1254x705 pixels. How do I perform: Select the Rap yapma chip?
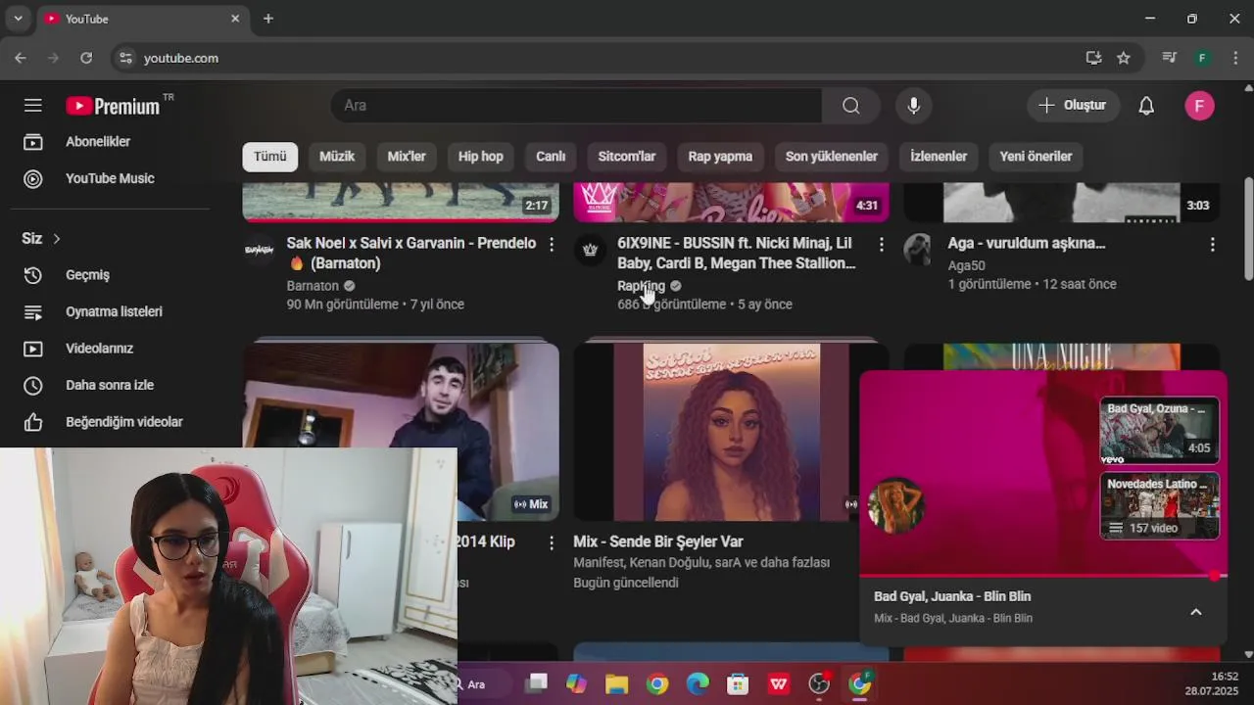720,157
